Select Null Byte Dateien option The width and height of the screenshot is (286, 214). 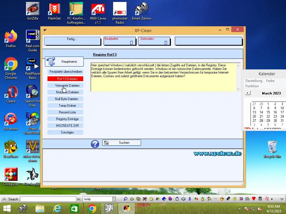click(x=65, y=99)
